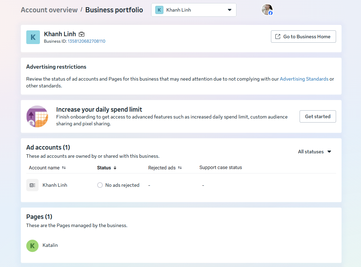Screen dimensions: 361x267
Task: Click the Business portfolio breadcrumb title
Action: (114, 10)
